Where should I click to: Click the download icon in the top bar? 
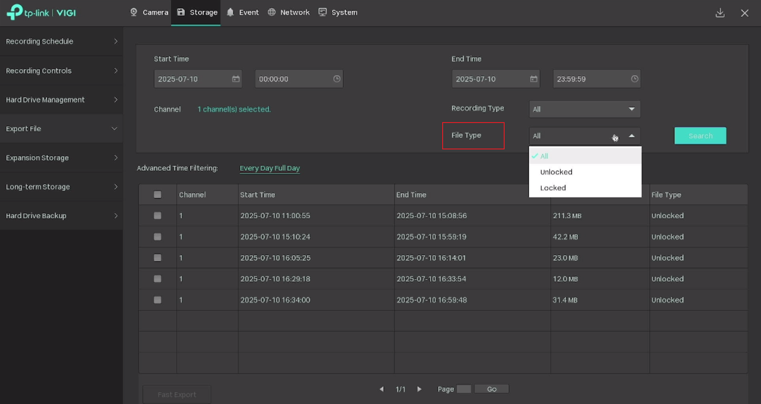720,13
